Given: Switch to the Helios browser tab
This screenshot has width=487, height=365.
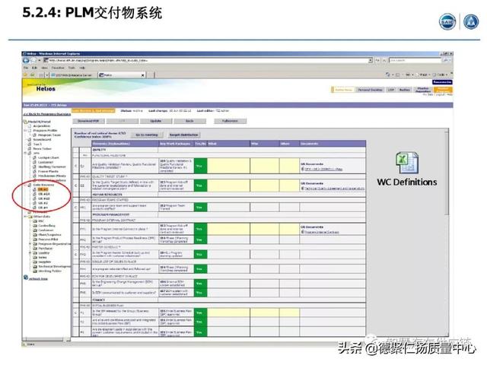Looking at the screenshot, I should pyautogui.click(x=121, y=75).
